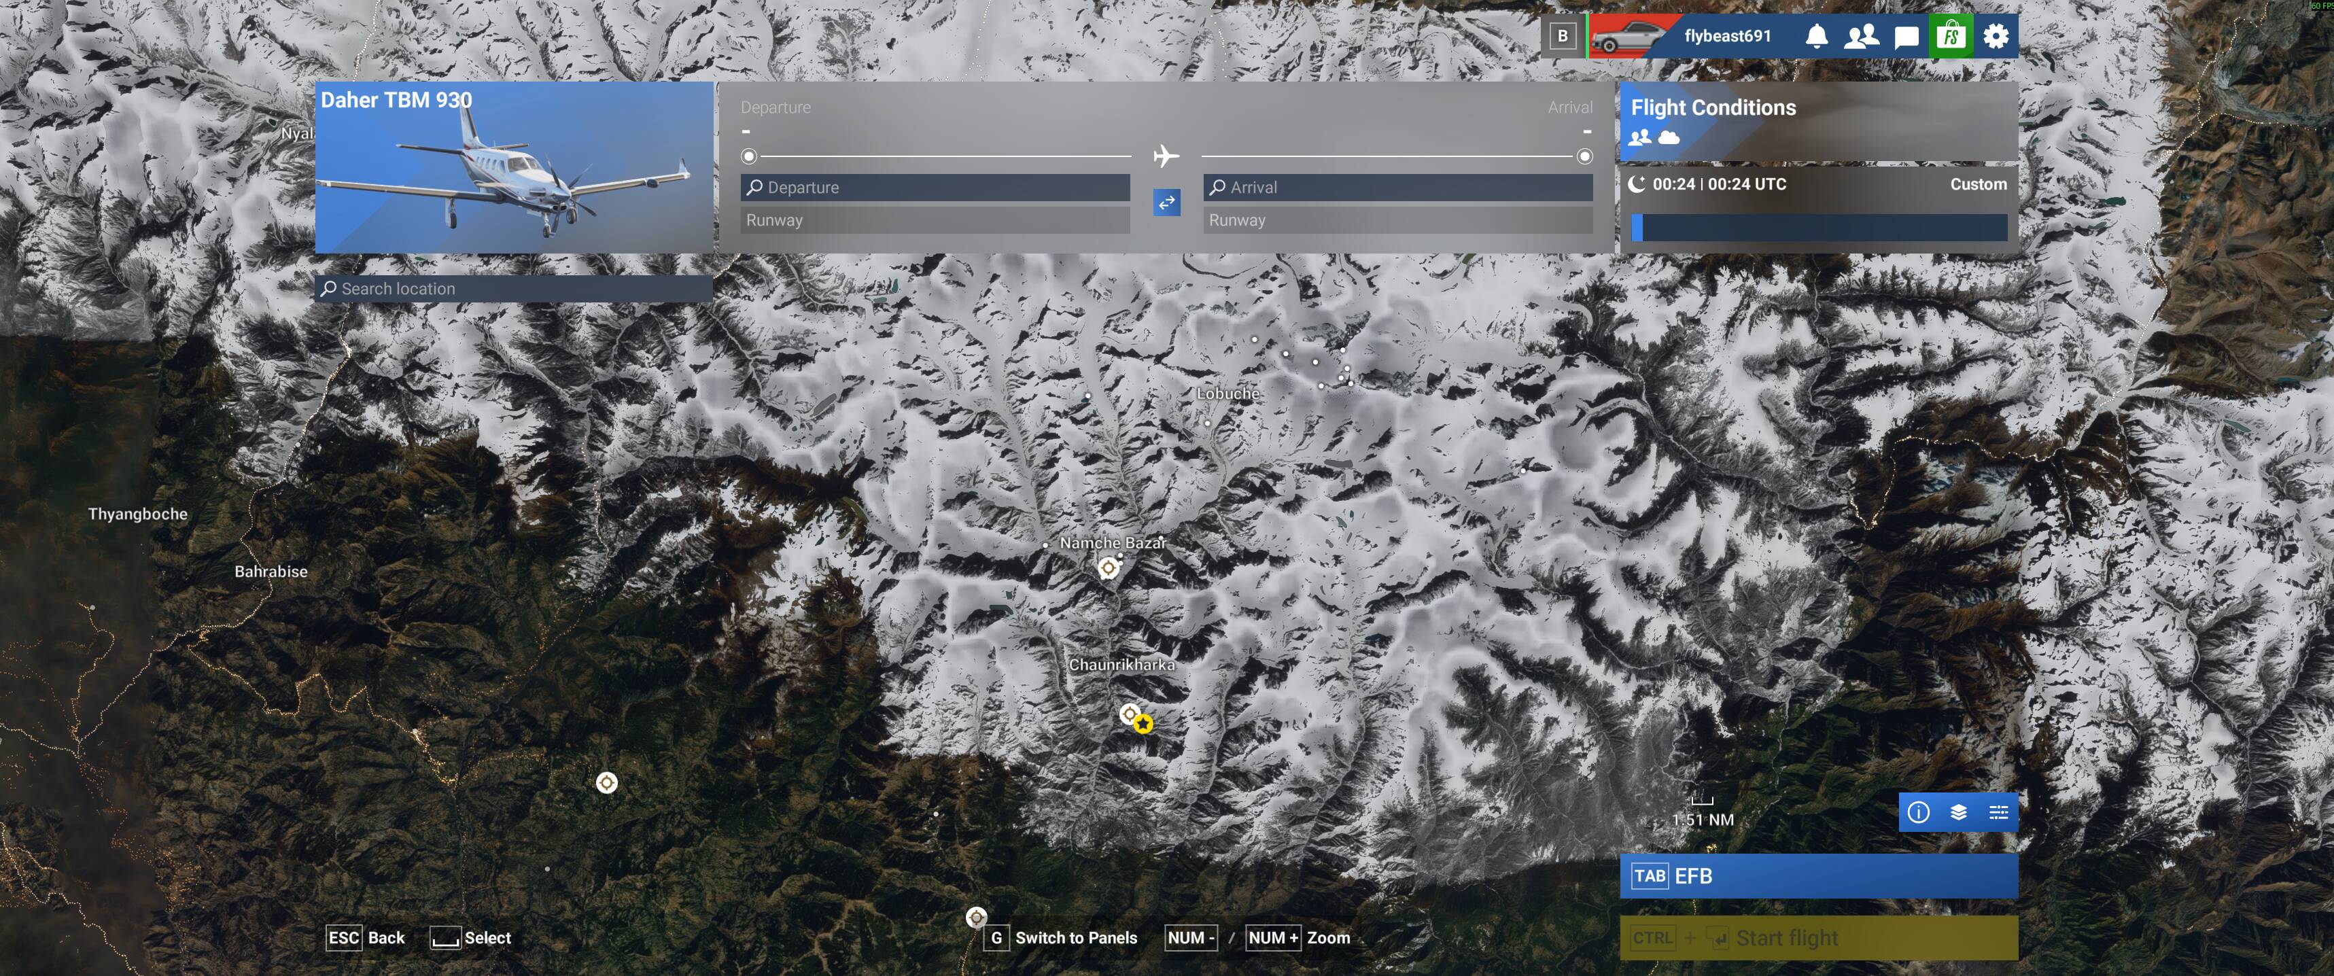
Task: Expand the arrival Runway dropdown
Action: 1397,220
